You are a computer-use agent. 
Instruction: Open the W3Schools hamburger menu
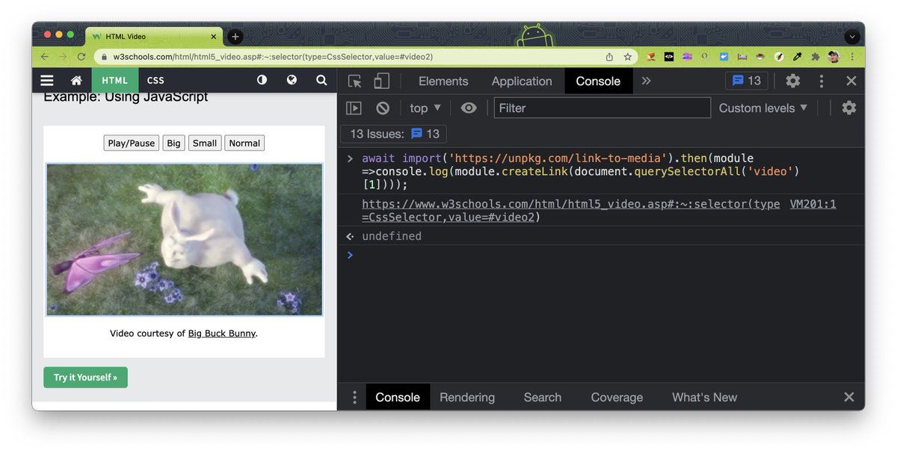coord(47,81)
